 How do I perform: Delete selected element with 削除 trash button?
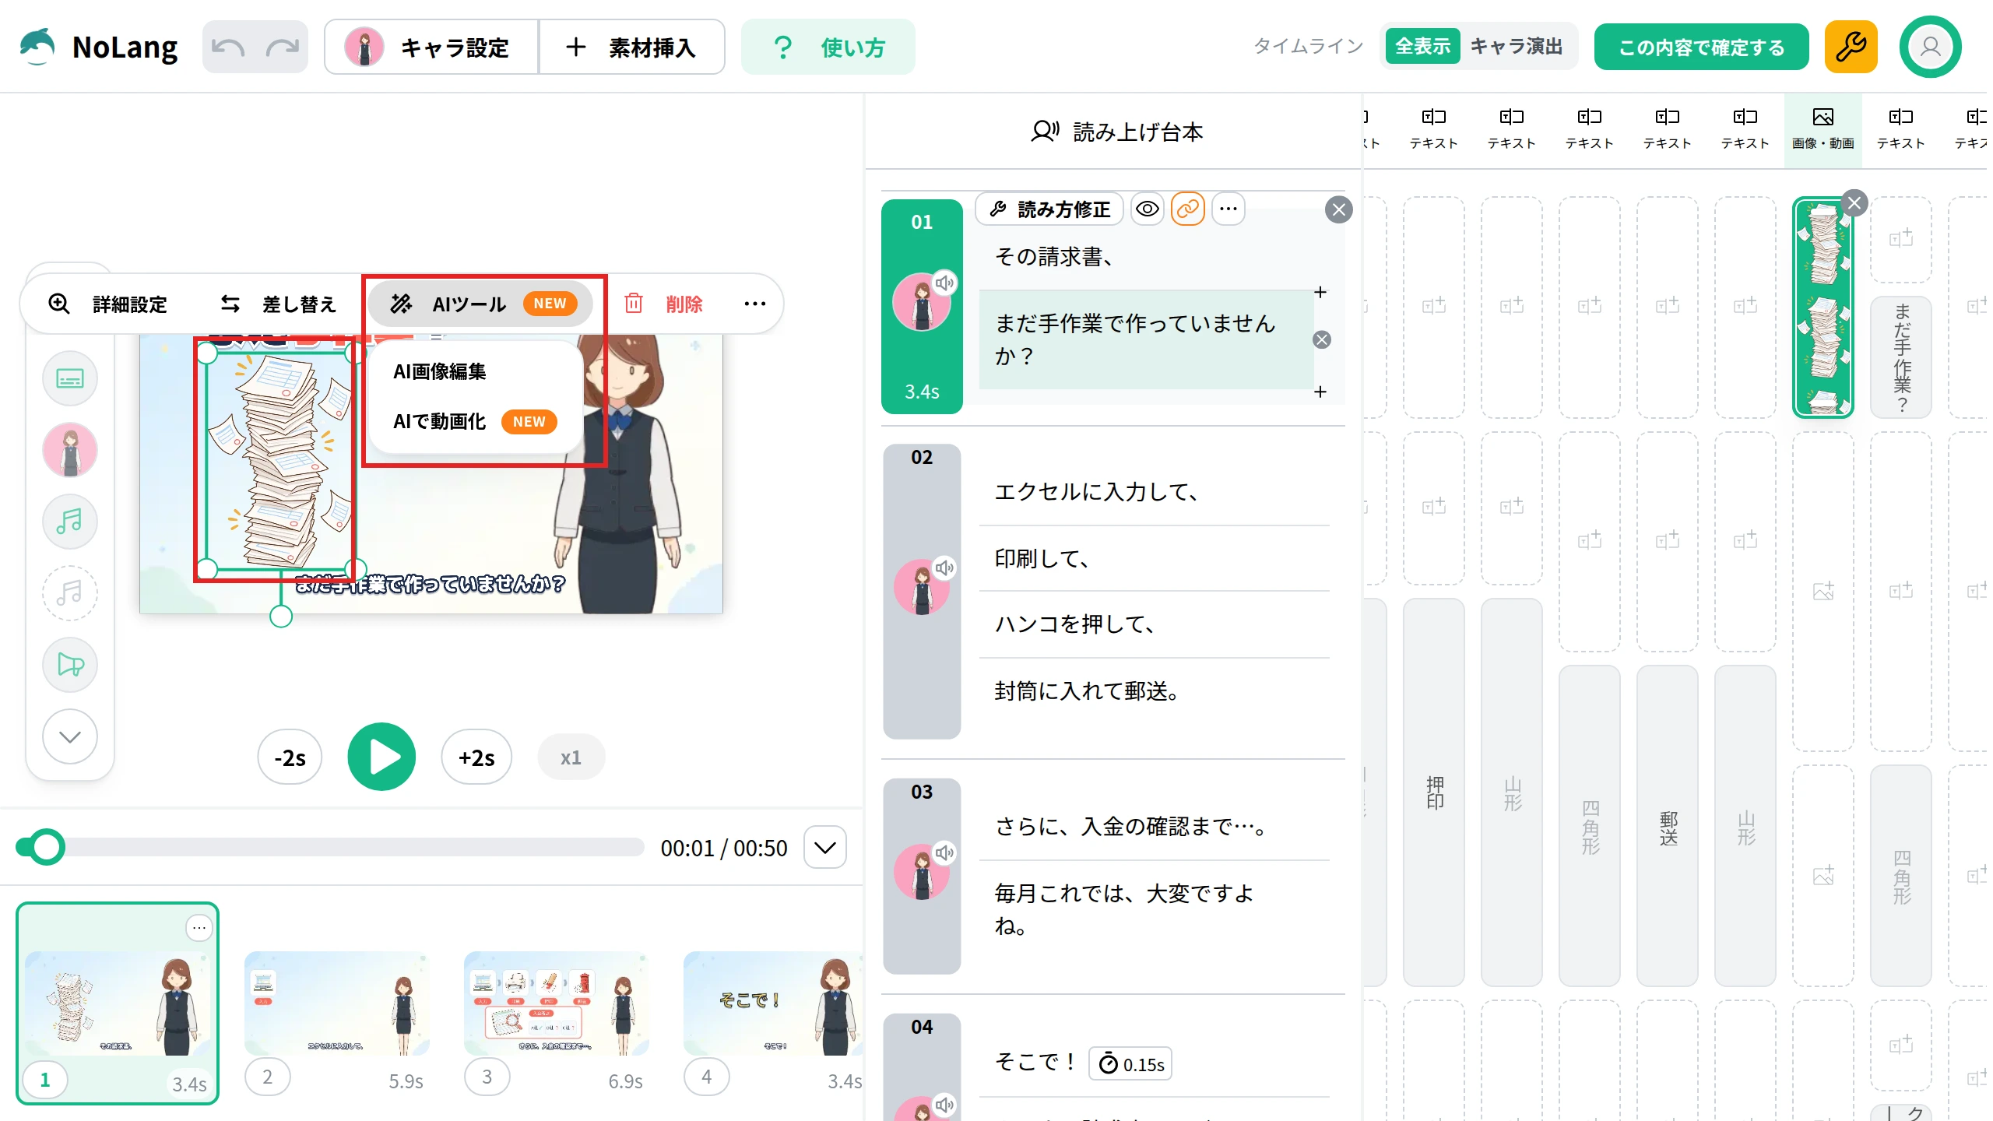[x=664, y=304]
